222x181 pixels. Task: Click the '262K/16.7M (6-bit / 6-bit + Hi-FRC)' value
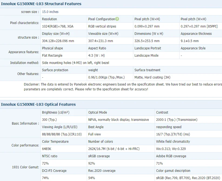114,149
